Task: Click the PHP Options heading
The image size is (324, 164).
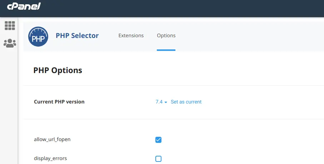Action: click(x=58, y=71)
